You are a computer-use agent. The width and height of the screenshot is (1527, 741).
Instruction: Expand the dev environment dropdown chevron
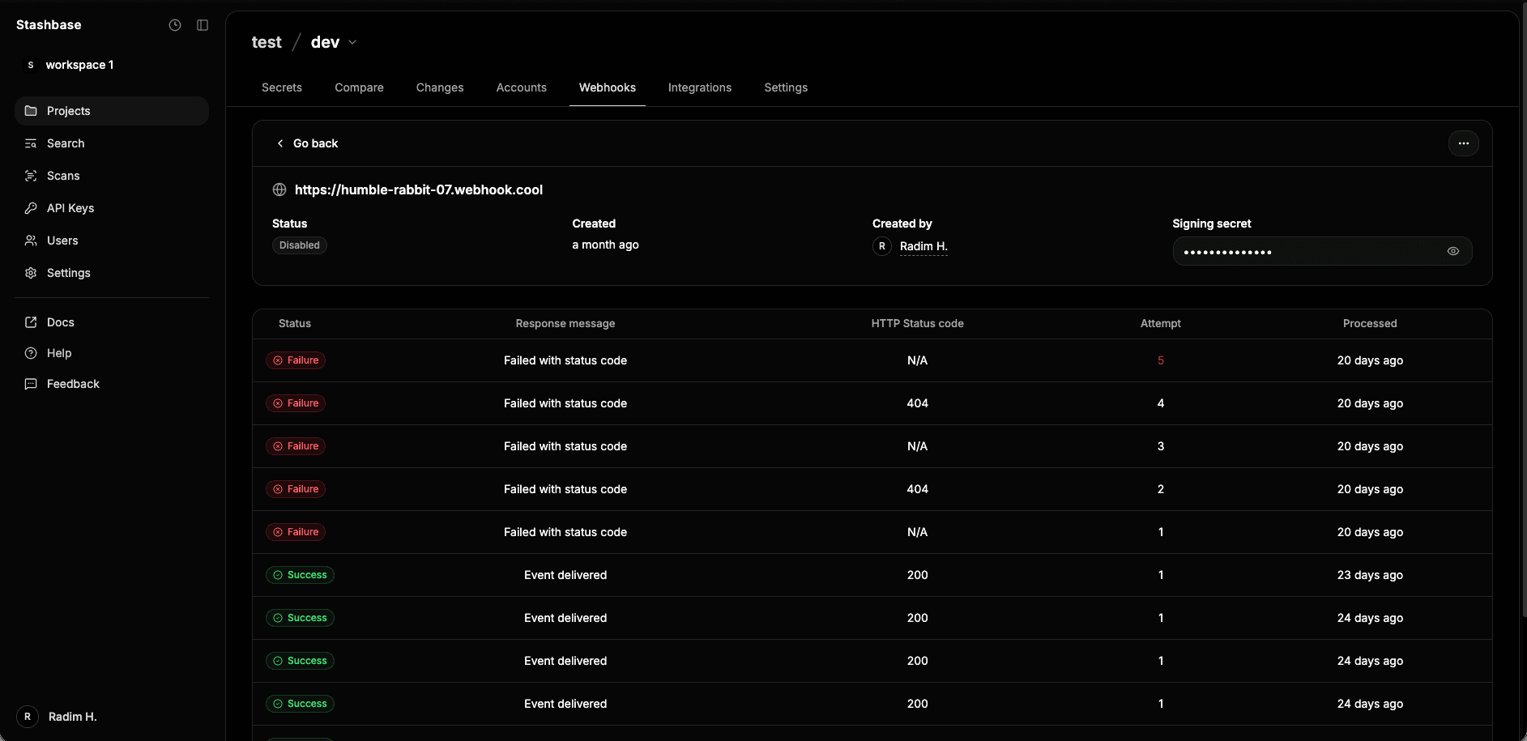(x=352, y=42)
